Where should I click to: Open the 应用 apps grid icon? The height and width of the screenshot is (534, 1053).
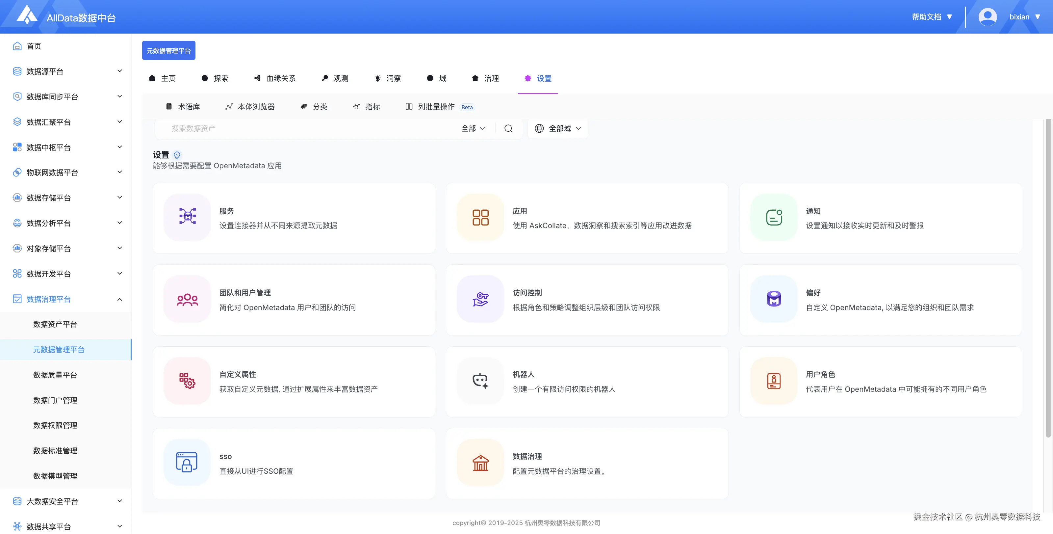[480, 217]
